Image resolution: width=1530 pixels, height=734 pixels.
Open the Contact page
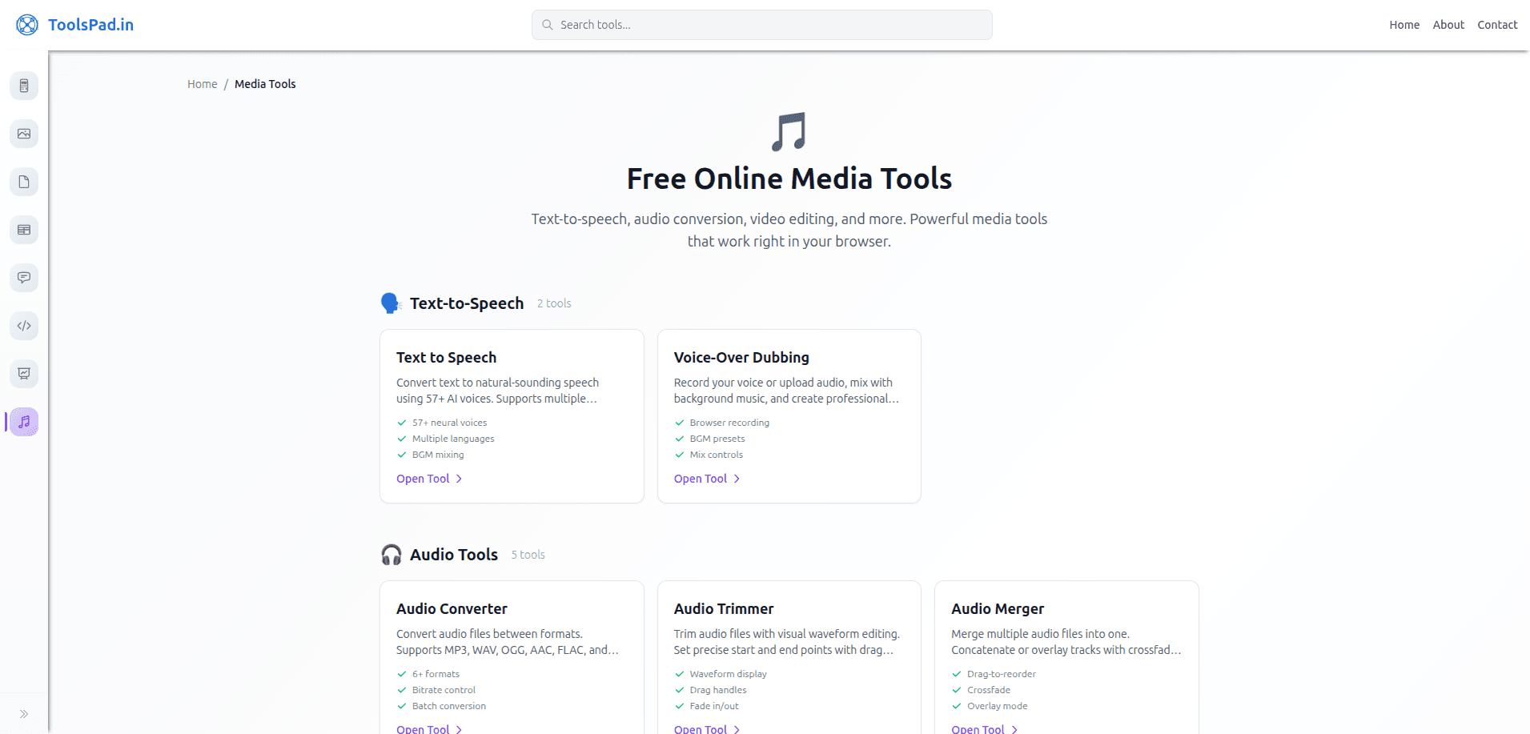[x=1497, y=24]
